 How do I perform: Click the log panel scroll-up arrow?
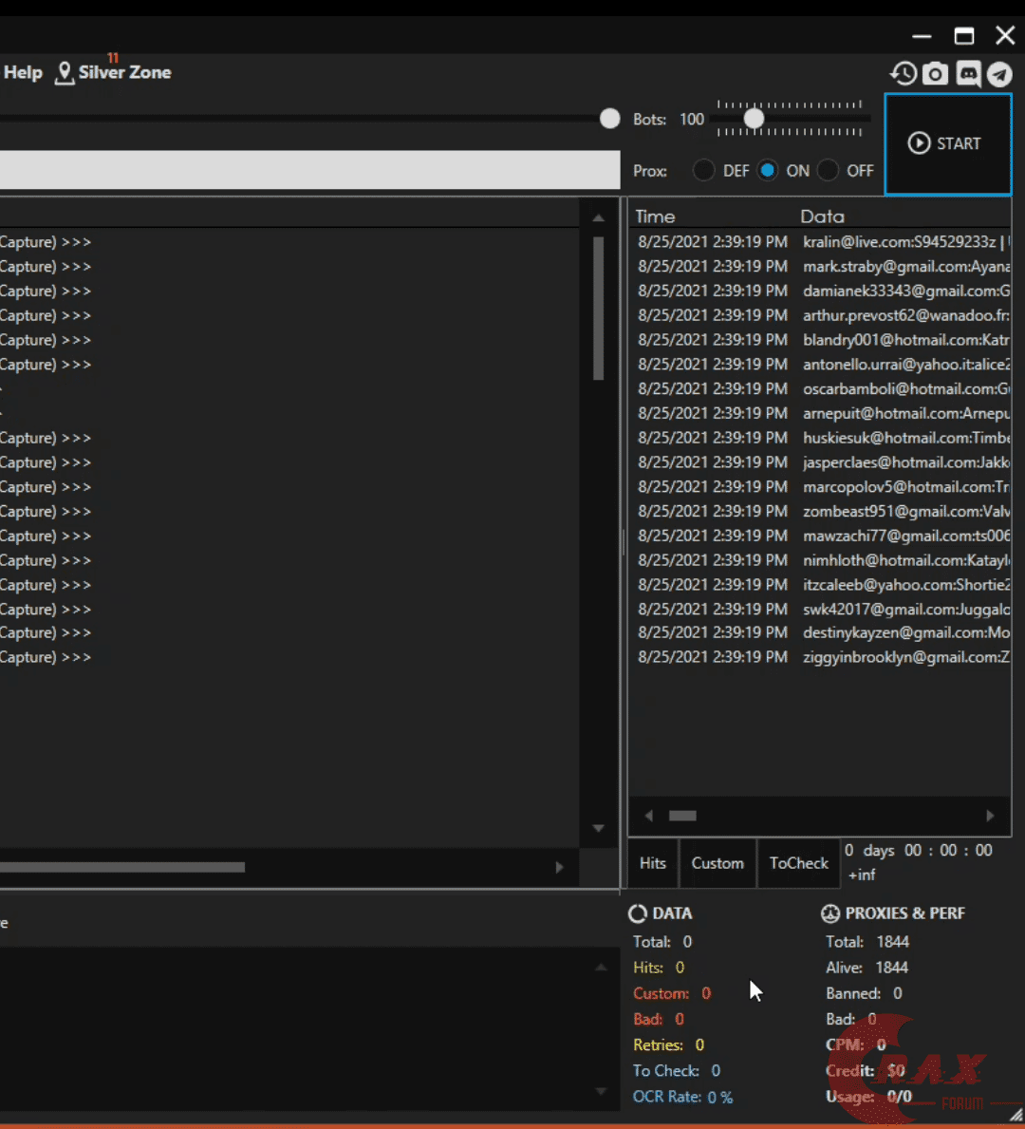598,218
